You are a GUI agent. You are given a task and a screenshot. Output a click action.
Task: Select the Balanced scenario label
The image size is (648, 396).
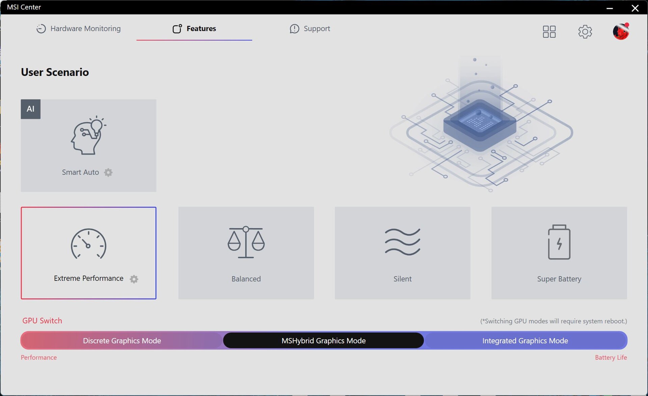[246, 279]
